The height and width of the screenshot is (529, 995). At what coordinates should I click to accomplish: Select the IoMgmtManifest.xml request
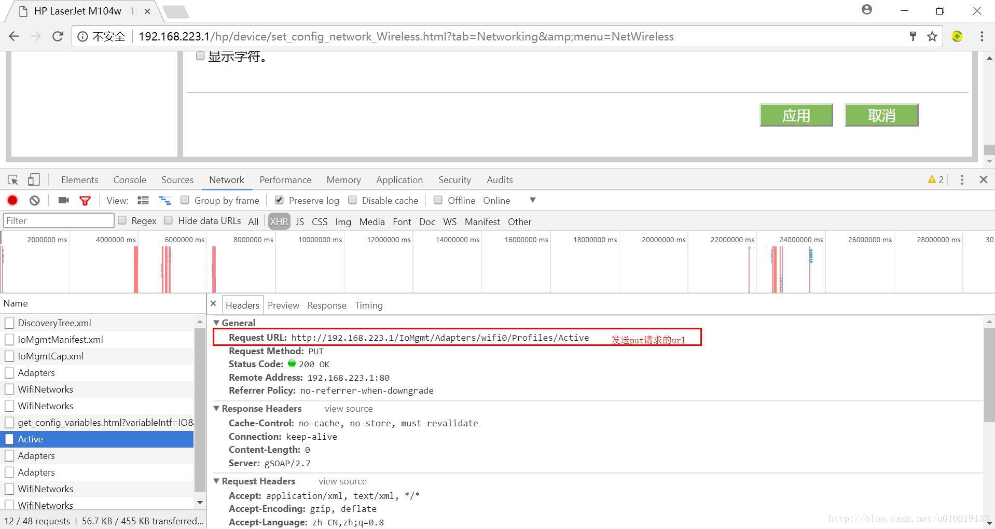tap(97, 339)
